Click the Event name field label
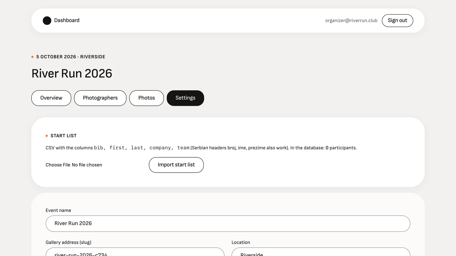Viewport: 456px width, 256px height. (58, 210)
